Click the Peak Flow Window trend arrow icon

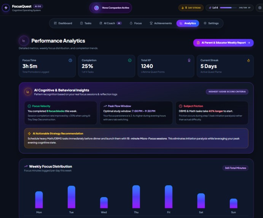coord(105,106)
